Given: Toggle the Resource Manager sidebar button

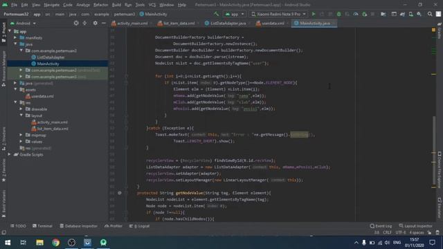Looking at the screenshot, I should [3, 68].
